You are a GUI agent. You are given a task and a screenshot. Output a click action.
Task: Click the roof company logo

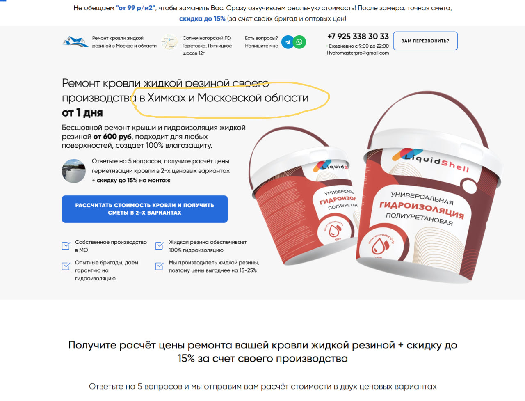point(75,41)
